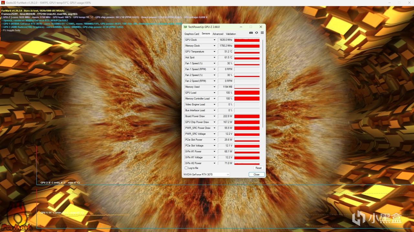Go to the Validation tab

[231, 34]
